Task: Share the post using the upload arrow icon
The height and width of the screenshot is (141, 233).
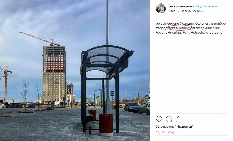Action: (179, 119)
